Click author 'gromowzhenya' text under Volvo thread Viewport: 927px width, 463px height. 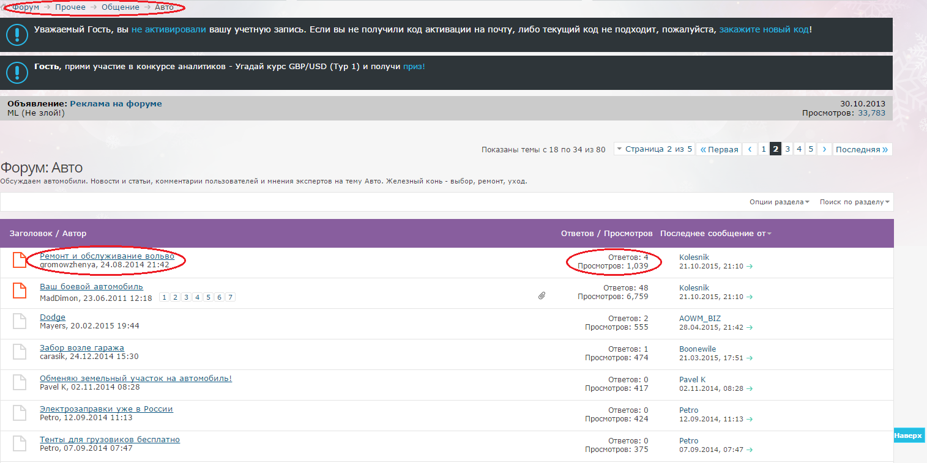coord(67,265)
